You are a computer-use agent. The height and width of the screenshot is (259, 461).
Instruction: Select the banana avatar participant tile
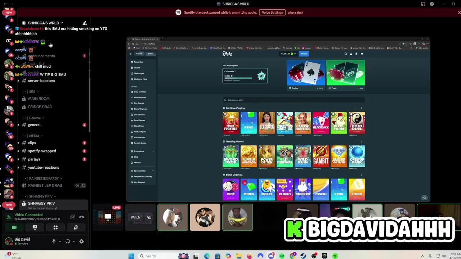(238, 217)
